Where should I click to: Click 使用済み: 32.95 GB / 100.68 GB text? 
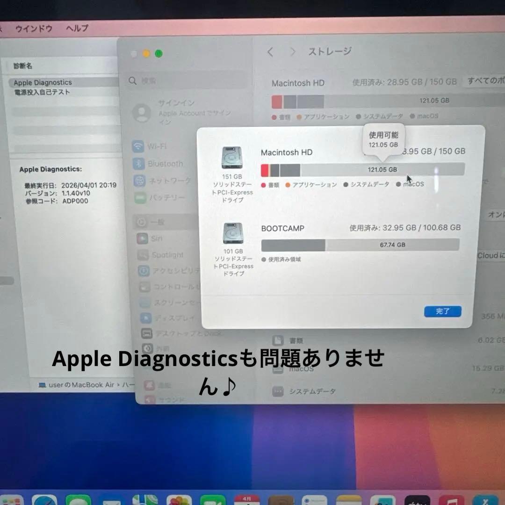pos(405,228)
